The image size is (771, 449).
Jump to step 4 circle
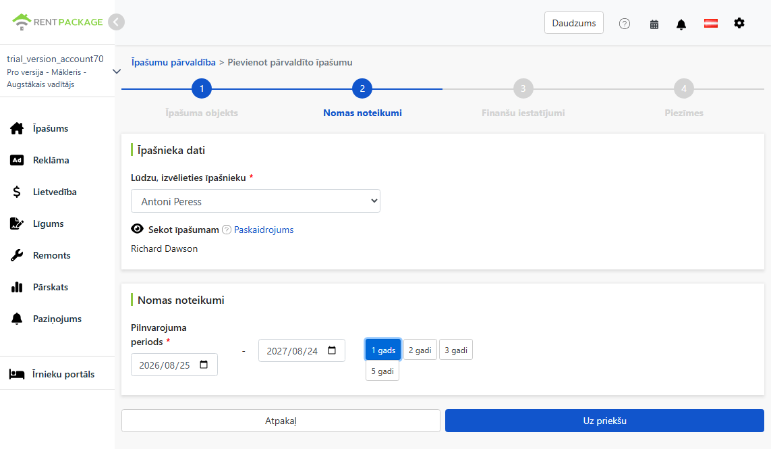[x=684, y=88]
